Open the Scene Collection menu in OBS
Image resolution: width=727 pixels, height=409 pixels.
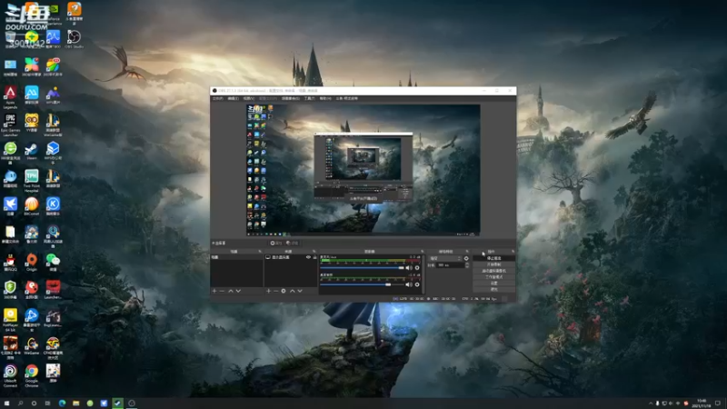291,98
